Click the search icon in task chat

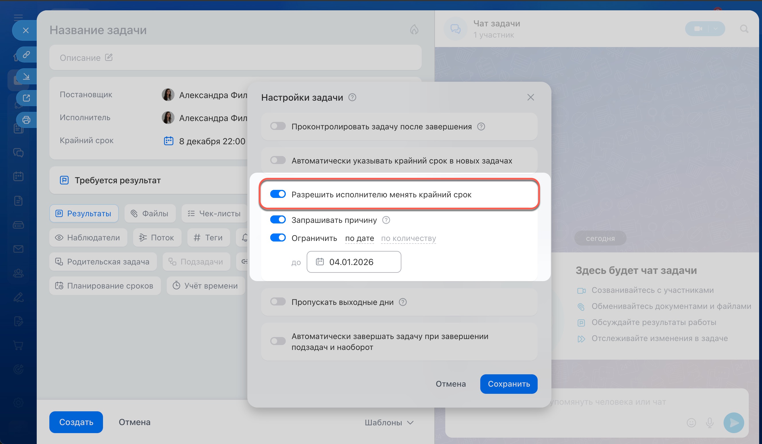click(x=744, y=29)
